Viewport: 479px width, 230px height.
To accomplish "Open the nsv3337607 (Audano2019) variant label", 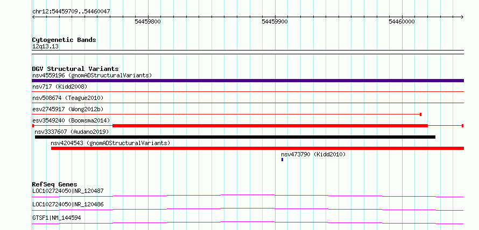I will click(x=72, y=132).
